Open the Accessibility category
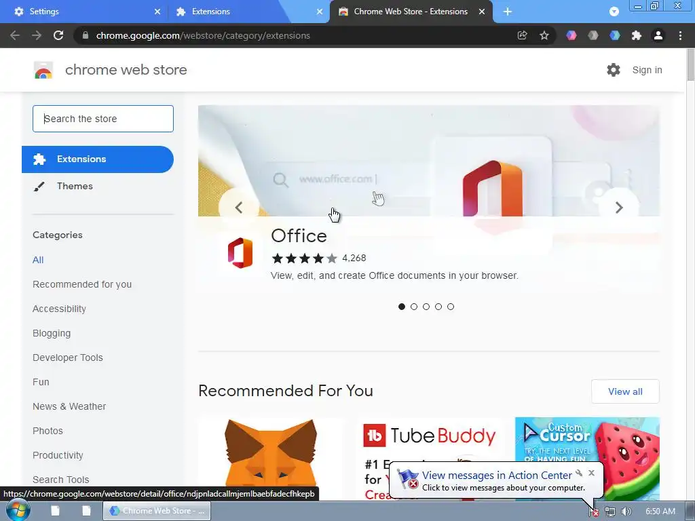This screenshot has width=695, height=521. coord(60,309)
